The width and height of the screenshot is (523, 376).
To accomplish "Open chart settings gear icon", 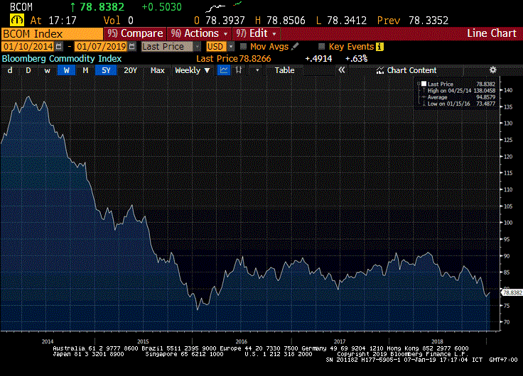I will point(493,70).
